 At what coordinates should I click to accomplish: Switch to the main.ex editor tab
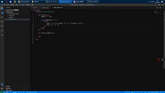tap(35, 7)
